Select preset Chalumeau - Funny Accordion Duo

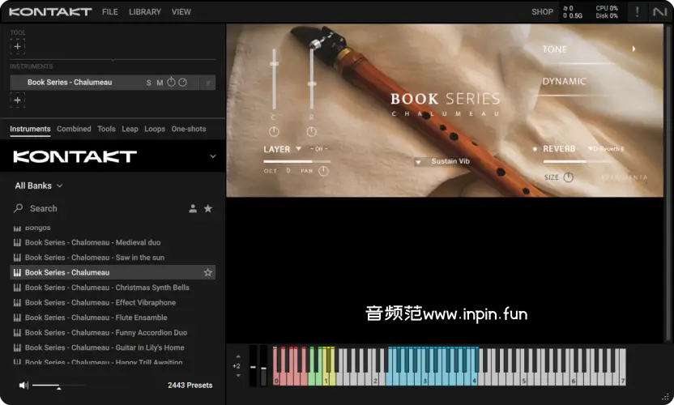point(113,333)
